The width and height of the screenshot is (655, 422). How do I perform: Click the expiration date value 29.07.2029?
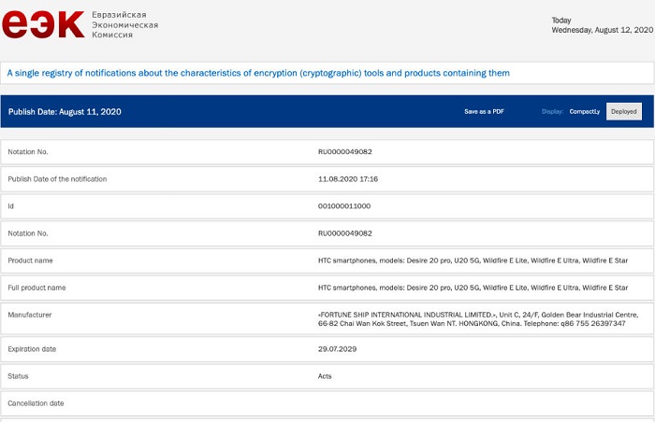[x=337, y=349]
